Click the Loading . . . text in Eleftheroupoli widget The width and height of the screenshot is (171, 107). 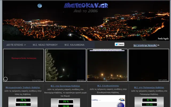tap(96, 100)
